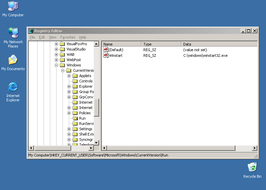
Task: Expand the Settings key
Action: click(69, 129)
